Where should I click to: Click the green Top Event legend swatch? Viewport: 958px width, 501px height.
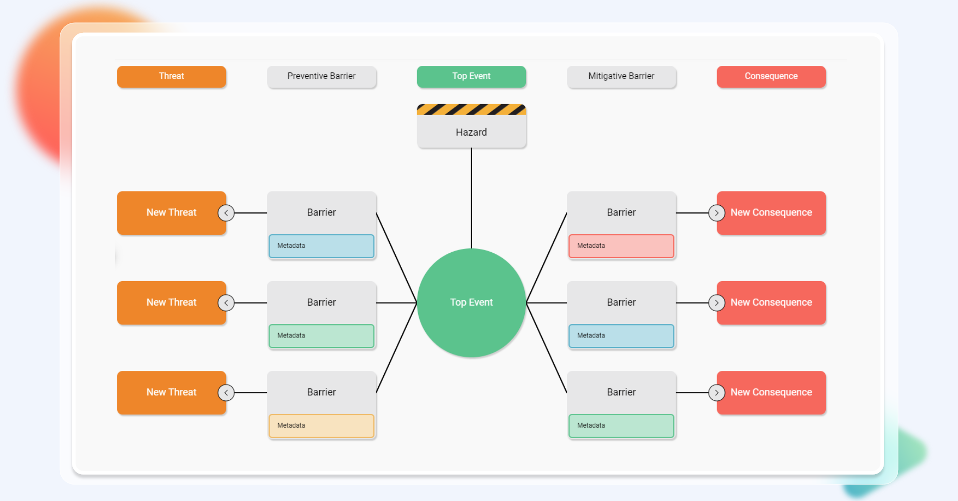pyautogui.click(x=471, y=76)
